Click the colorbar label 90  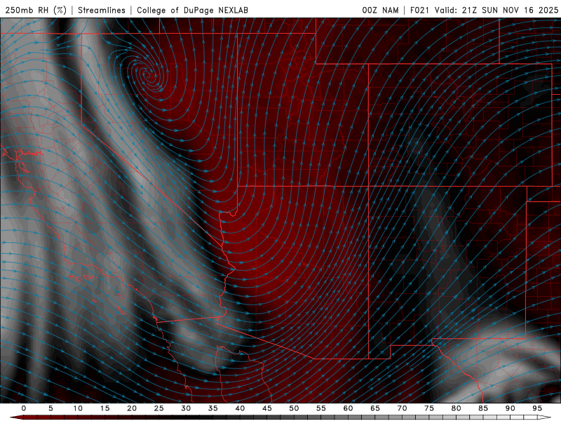click(510, 408)
